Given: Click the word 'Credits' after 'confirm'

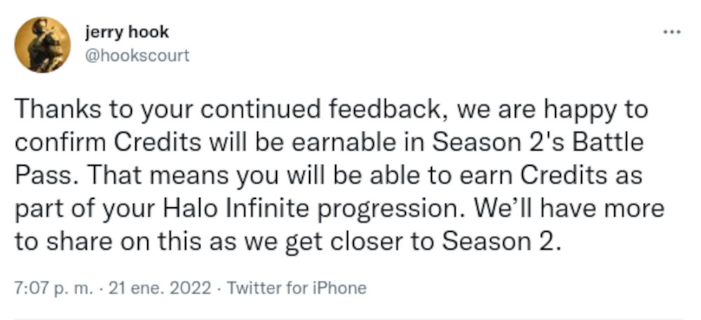Looking at the screenshot, I should 161,143.
